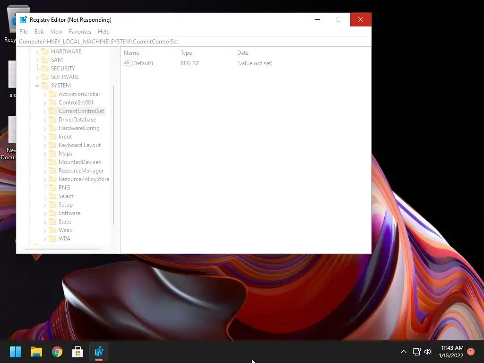The height and width of the screenshot is (363, 484).
Task: Expand the CurrentControlSet key
Action: (x=45, y=111)
